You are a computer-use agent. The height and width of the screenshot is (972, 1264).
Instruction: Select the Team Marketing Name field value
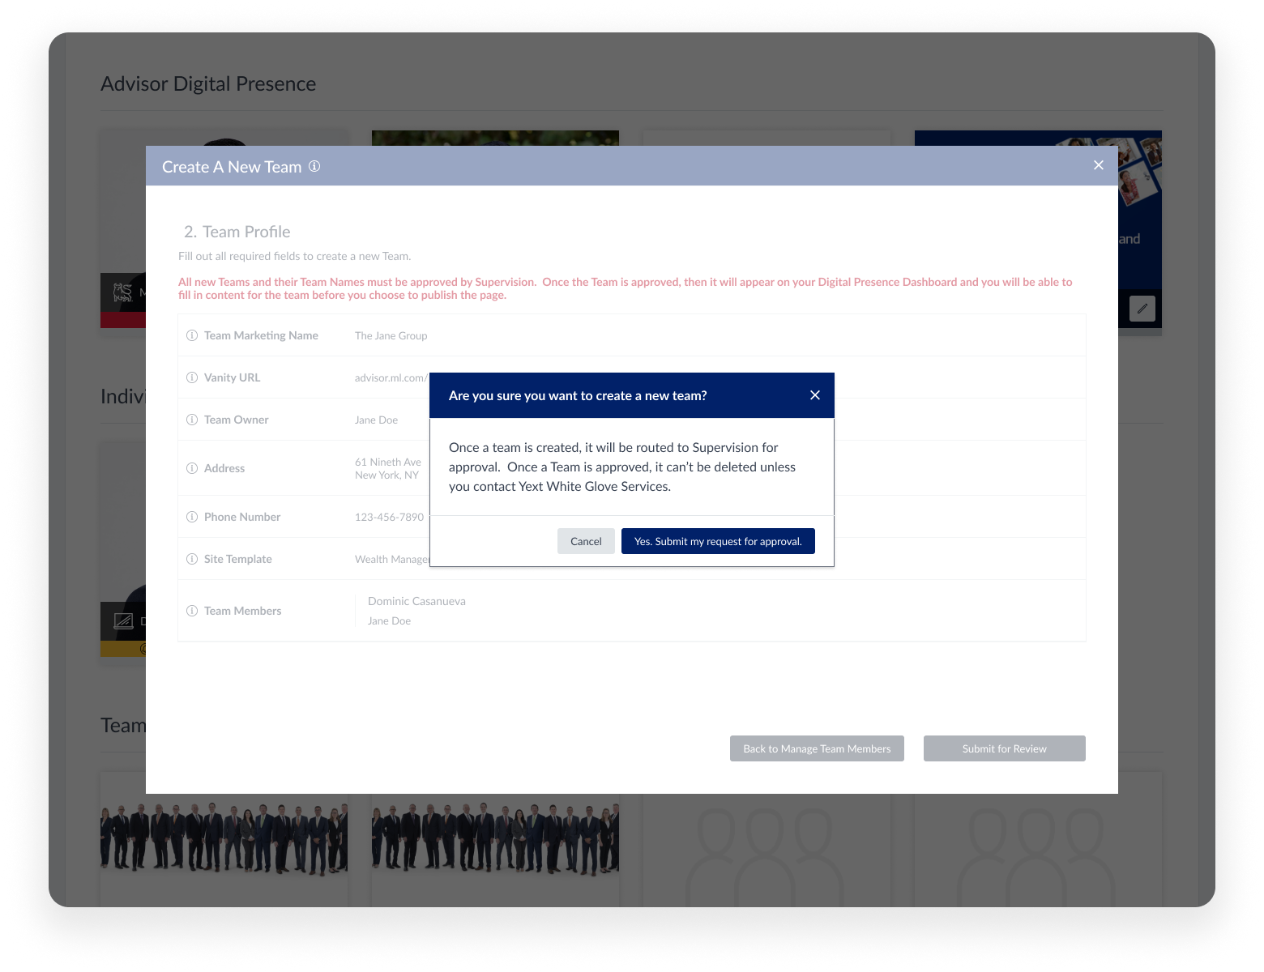pos(391,335)
